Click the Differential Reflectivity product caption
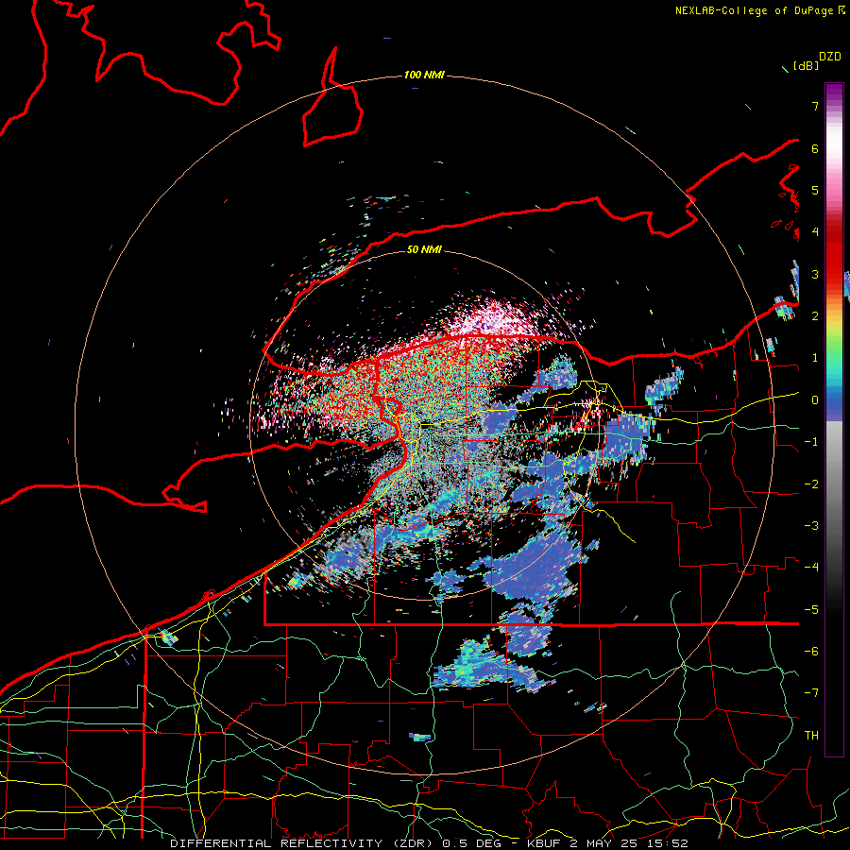 [x=429, y=843]
